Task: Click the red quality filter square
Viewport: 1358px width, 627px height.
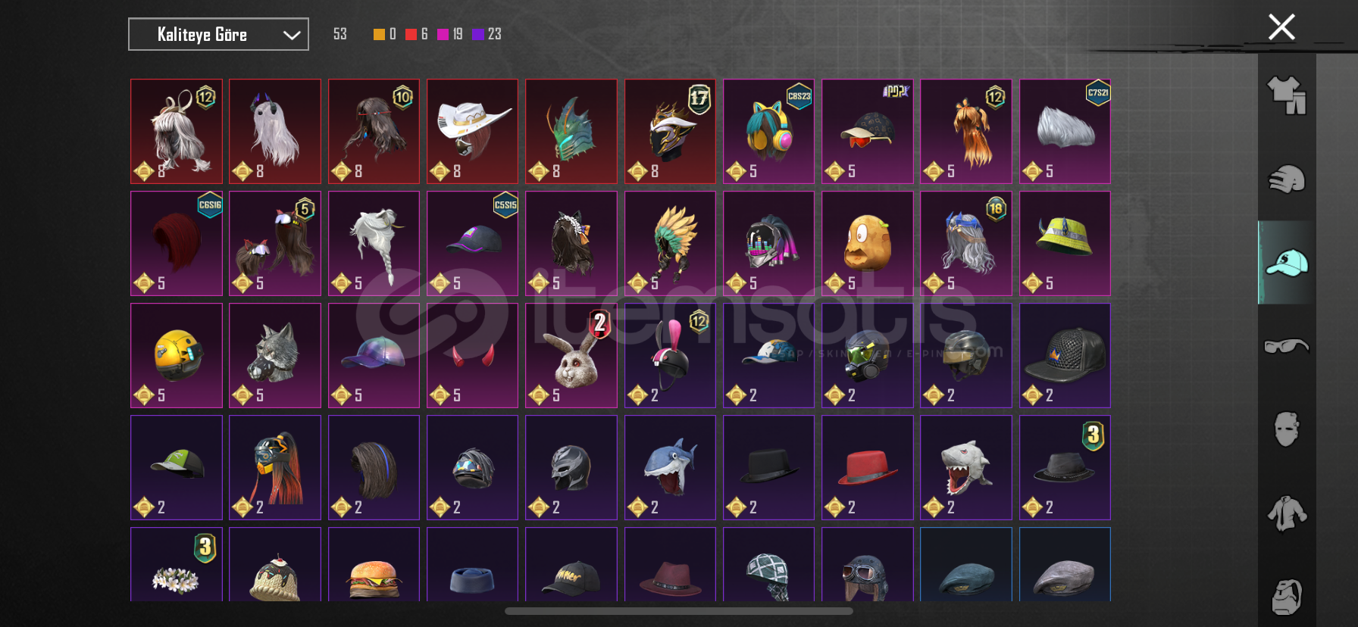Action: coord(411,34)
